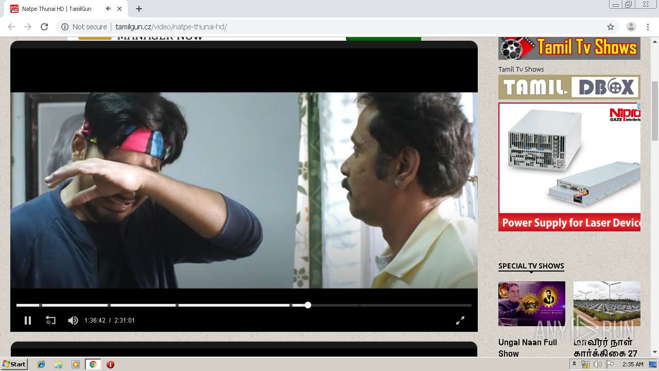Image resolution: width=659 pixels, height=371 pixels.
Task: Click the address bar URL
Action: point(171,27)
